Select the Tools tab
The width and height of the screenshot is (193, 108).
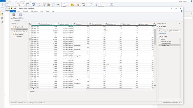[x=47, y=11]
